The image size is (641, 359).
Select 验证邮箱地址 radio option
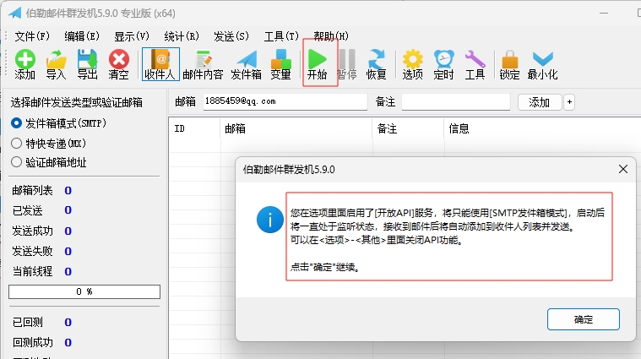16,162
